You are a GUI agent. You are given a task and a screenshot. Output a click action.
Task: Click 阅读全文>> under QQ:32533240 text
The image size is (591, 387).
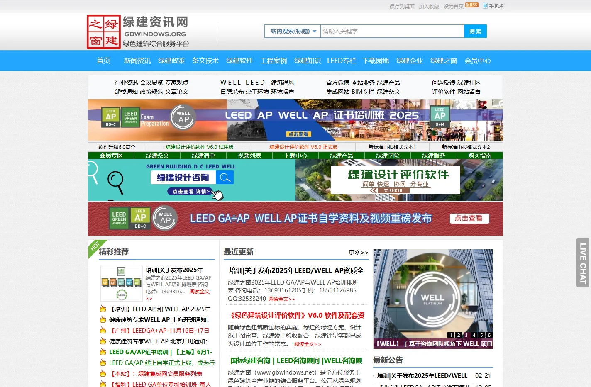click(282, 299)
